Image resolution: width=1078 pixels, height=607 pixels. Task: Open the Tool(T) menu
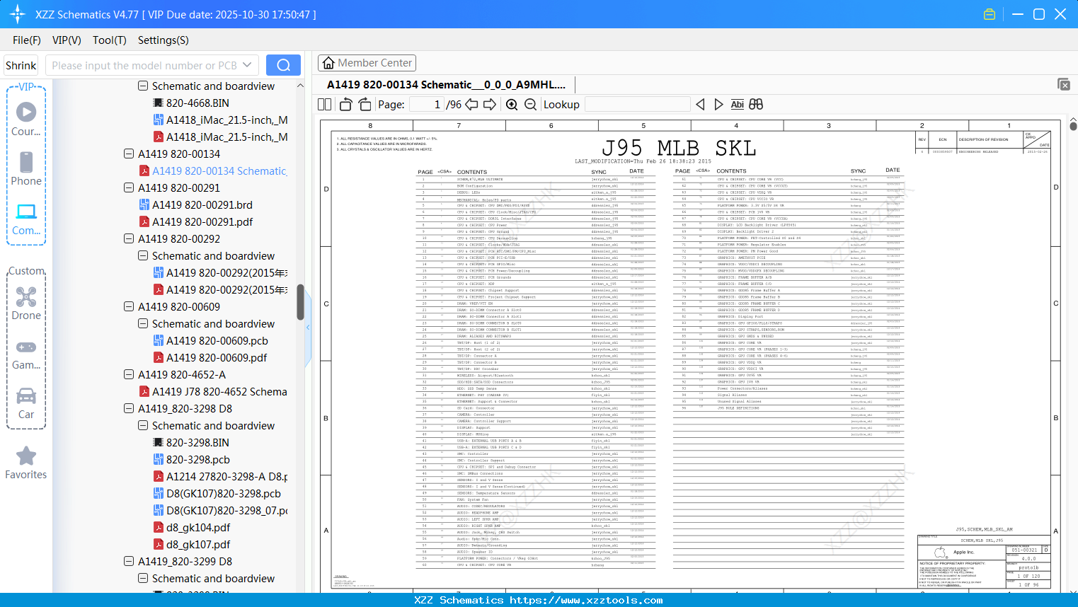(109, 40)
